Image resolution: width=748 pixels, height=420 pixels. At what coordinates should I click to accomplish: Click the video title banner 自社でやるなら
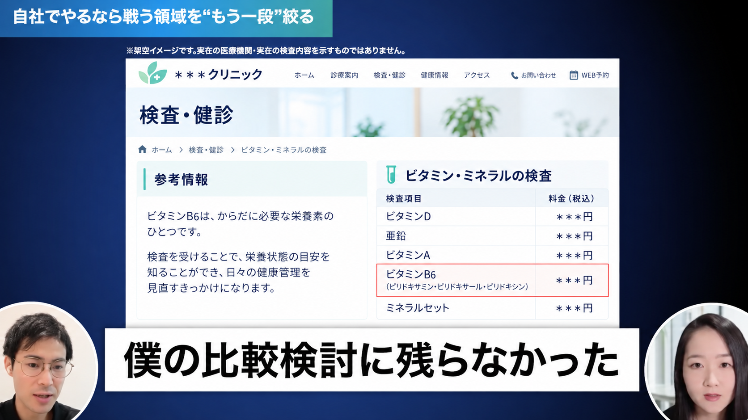click(x=166, y=17)
